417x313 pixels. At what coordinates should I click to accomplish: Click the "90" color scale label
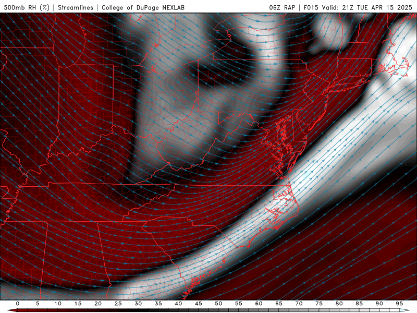pos(379,304)
